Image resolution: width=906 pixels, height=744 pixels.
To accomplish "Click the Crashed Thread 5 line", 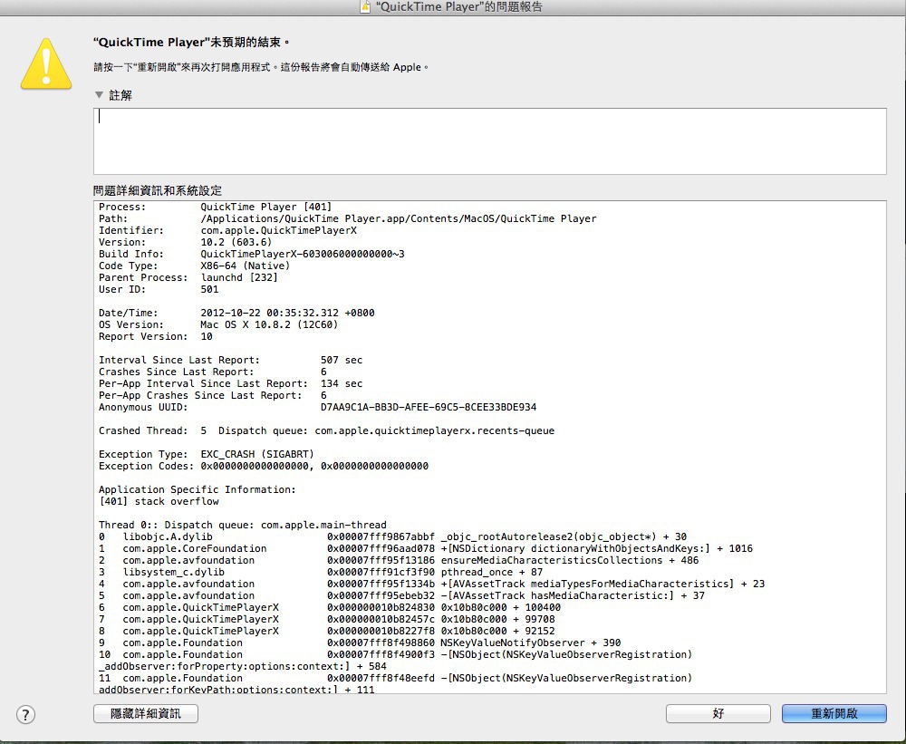I will pyautogui.click(x=326, y=430).
